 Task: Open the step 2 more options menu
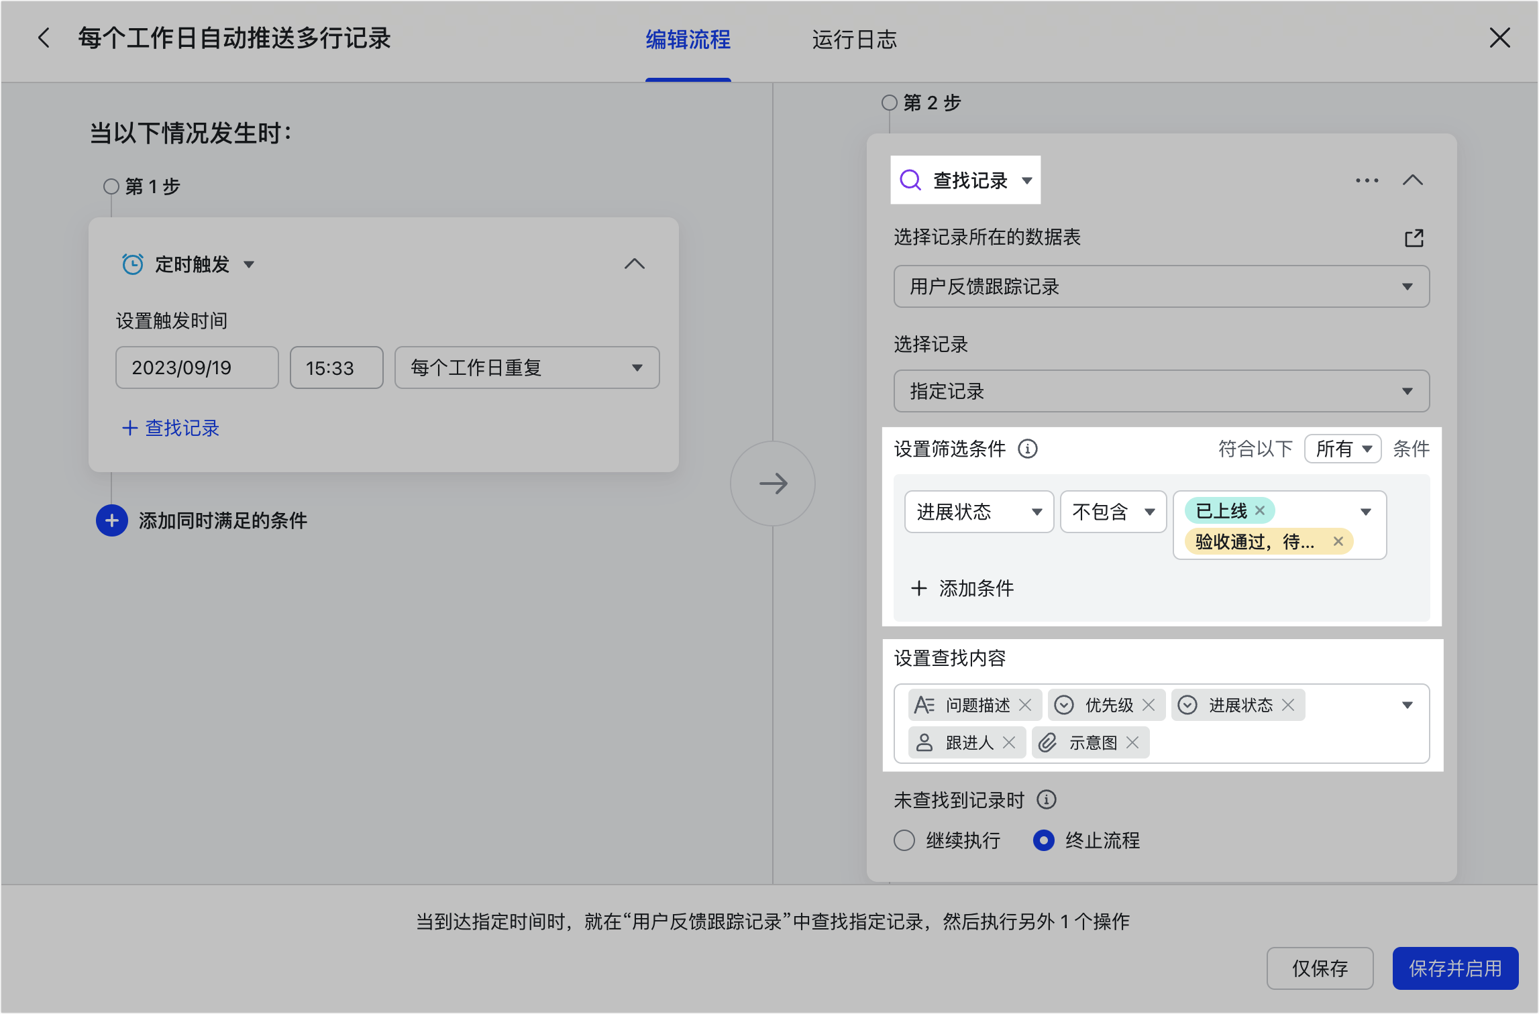[x=1367, y=180]
